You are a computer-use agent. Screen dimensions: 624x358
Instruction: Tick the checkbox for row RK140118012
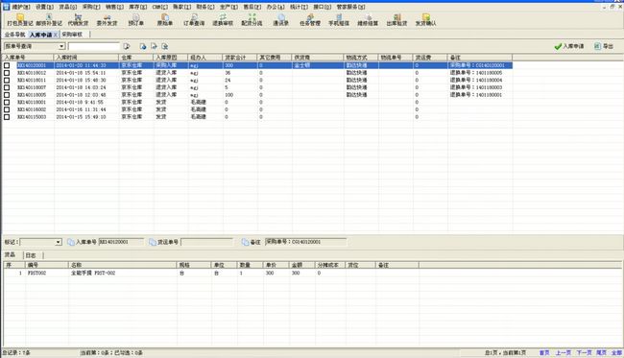(7, 73)
